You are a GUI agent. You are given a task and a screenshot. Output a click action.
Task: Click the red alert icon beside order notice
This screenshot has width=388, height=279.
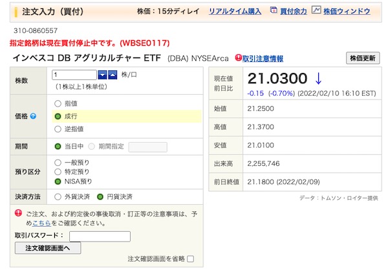pos(18,212)
